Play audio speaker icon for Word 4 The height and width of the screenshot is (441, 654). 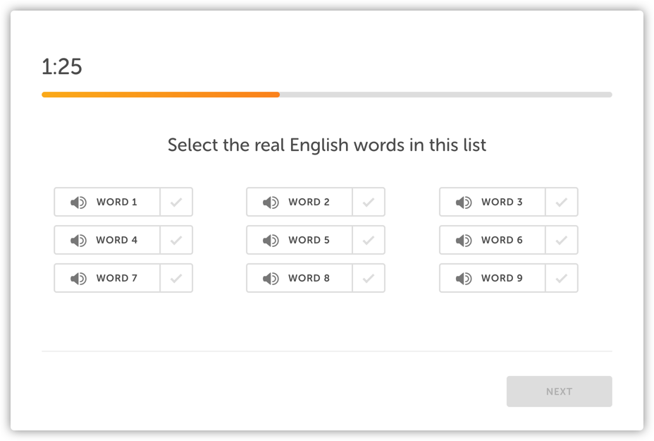click(x=78, y=241)
